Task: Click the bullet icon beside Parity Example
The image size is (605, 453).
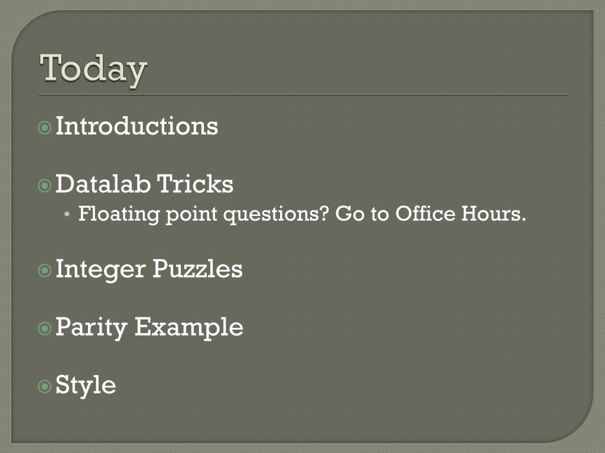Action: click(45, 329)
